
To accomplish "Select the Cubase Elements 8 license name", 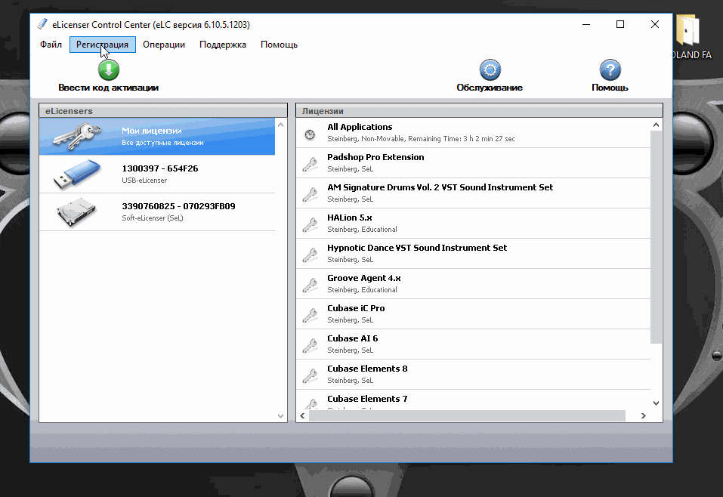I will 367,369.
